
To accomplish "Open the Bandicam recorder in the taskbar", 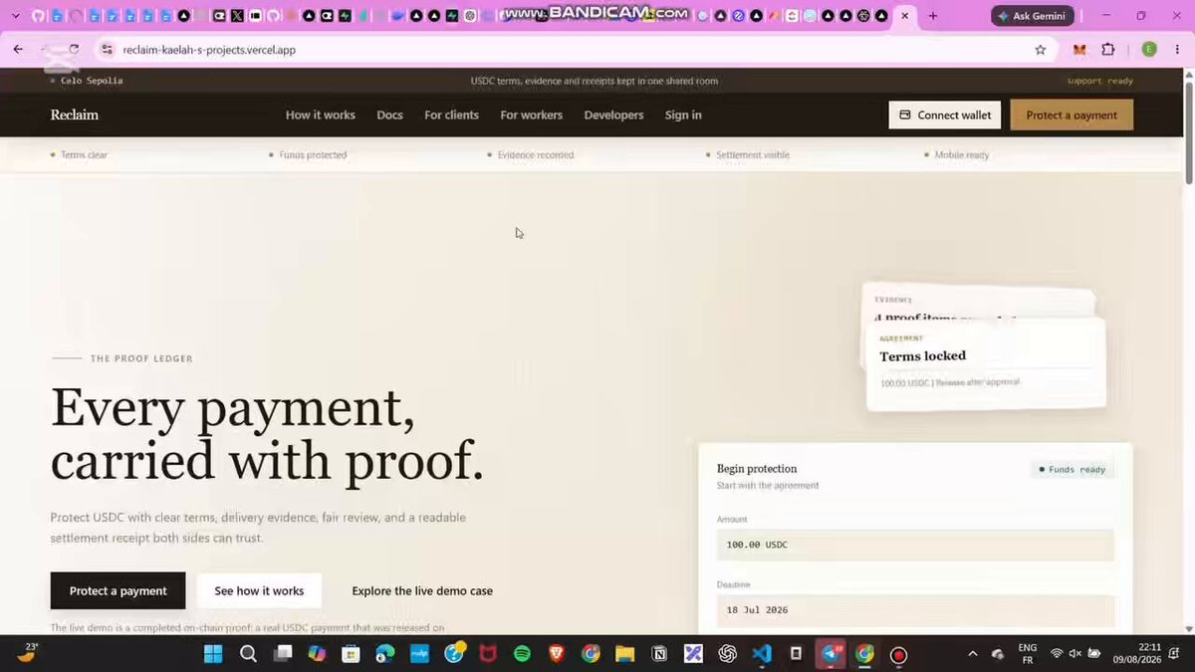I will click(898, 654).
